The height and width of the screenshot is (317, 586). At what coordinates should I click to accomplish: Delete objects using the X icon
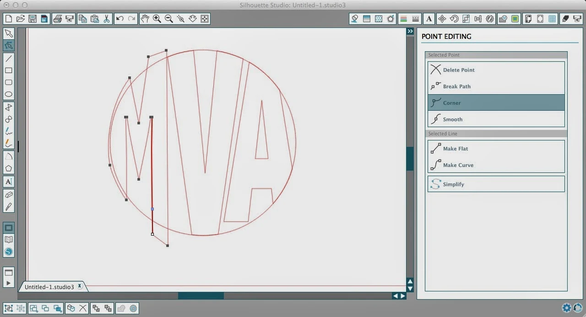point(83,308)
